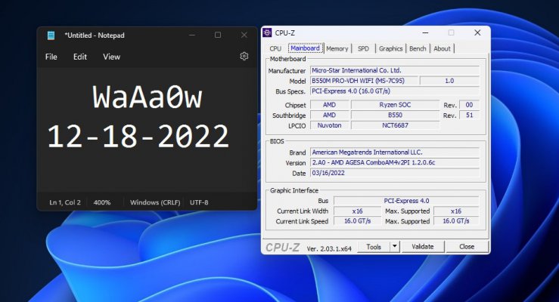Viewport: 559px width, 302px height.
Task: Click the CPU-Z version 2.03.1.x64 label
Action: tap(329, 248)
